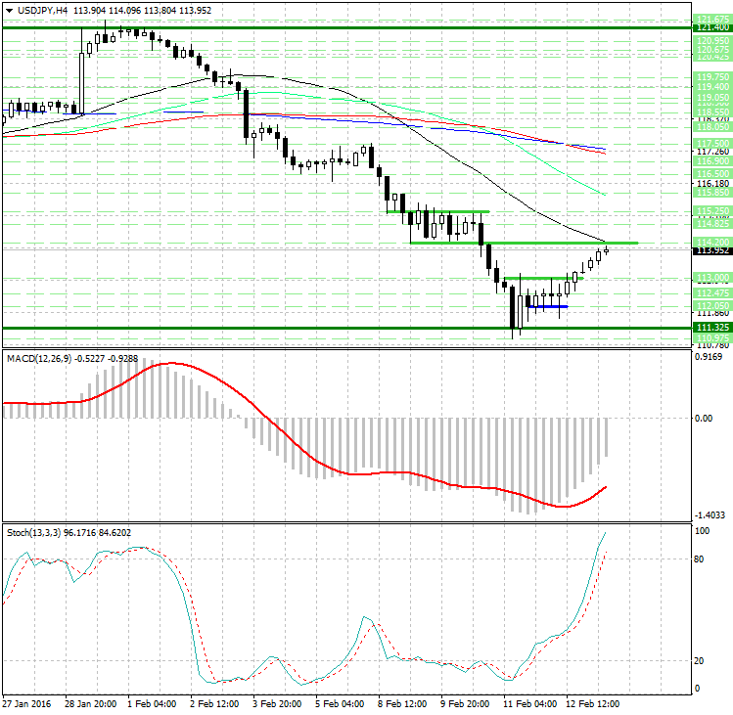Click the Stochastic 100 scale label
The image size is (733, 715).
(x=702, y=531)
